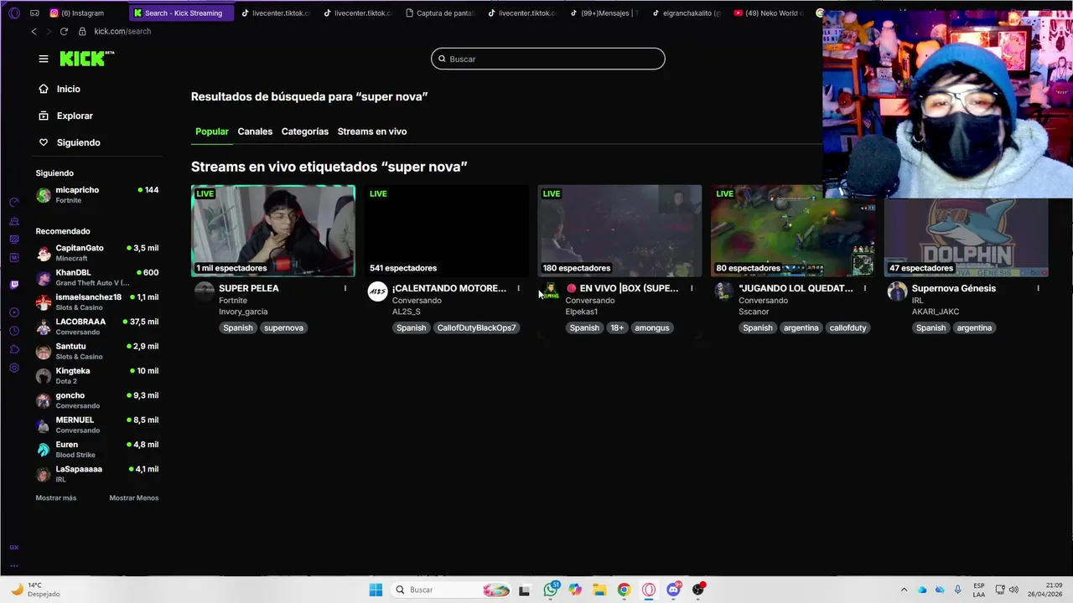Click the Opera menu logo

(14, 13)
